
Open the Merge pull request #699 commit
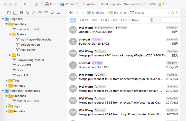(x=124, y=77)
